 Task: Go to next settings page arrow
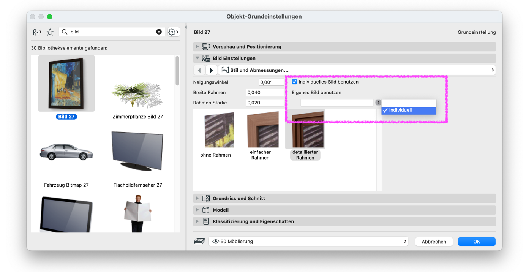(x=212, y=70)
